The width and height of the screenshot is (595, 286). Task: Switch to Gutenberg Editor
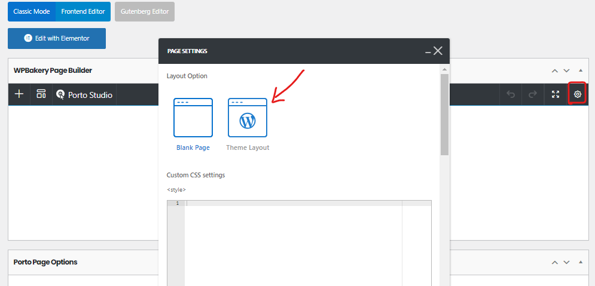[x=145, y=11]
